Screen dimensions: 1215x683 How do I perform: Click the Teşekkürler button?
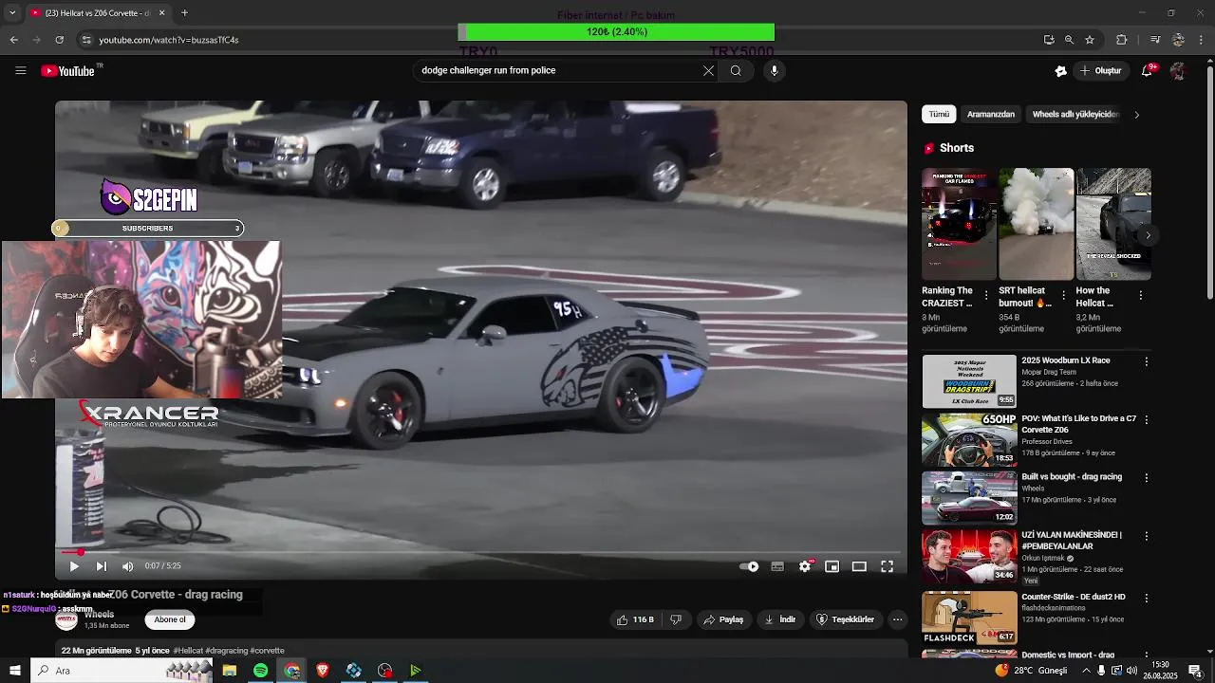click(845, 619)
